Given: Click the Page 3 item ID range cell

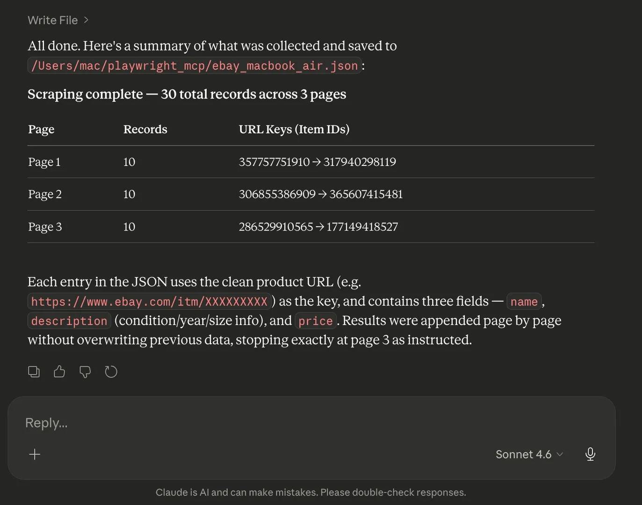Looking at the screenshot, I should pyautogui.click(x=318, y=227).
